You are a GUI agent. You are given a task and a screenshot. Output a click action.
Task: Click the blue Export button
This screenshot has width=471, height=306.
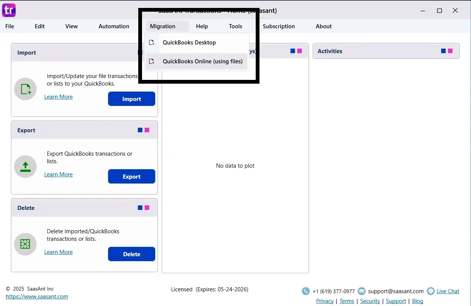tap(131, 177)
